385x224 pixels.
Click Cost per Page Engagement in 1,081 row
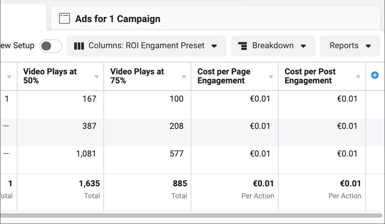coord(260,154)
